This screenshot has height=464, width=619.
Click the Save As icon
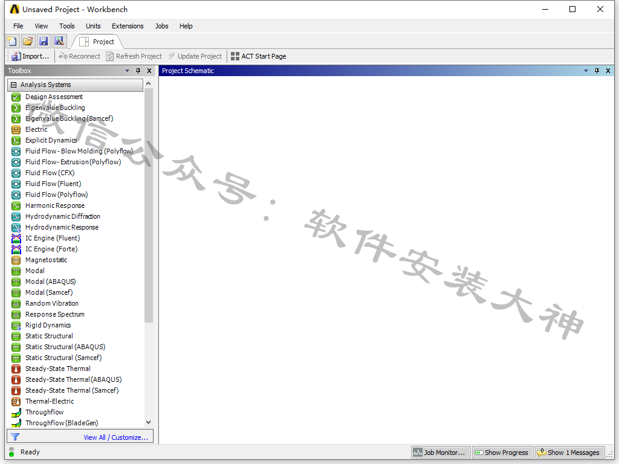[59, 41]
